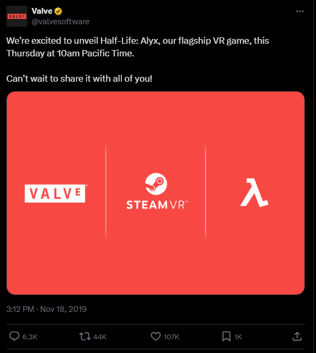Open the 3:12 PM Nov 18, 2019 timestamp
316x353 pixels.
point(46,309)
